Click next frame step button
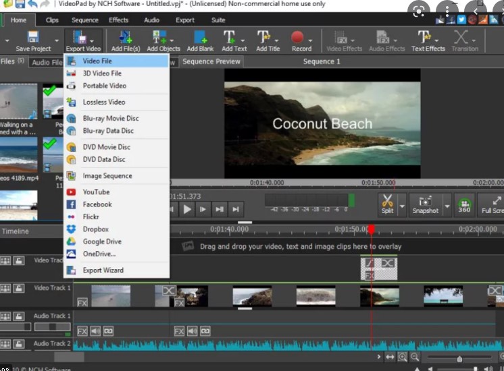 203,209
